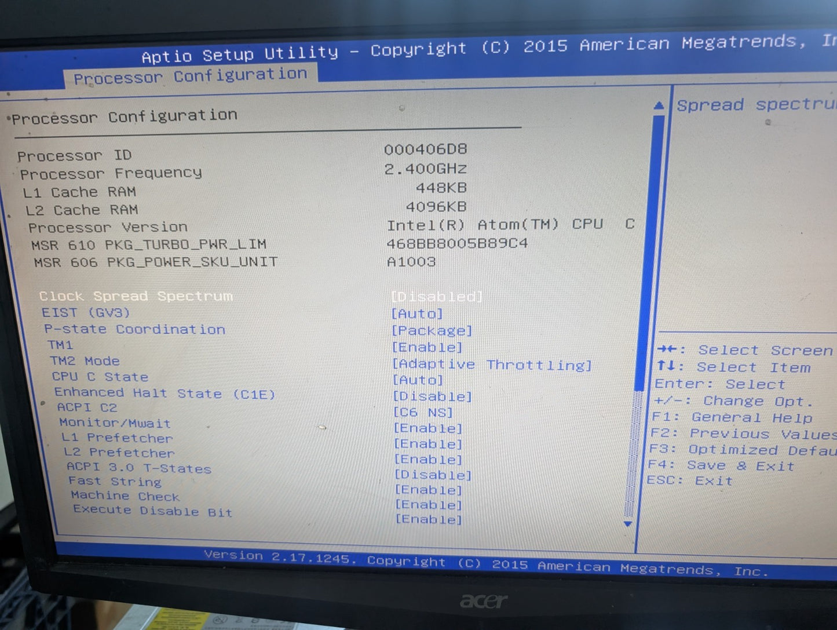Select the Fast String setting
837x630 pixels.
pos(115,482)
